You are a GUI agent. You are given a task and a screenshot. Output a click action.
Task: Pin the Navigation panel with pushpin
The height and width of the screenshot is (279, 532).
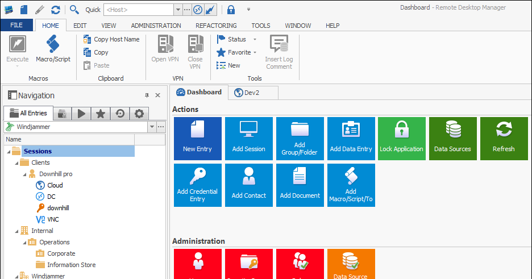click(x=147, y=95)
